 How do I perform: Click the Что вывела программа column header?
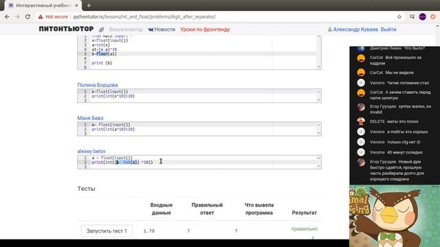tap(259, 209)
